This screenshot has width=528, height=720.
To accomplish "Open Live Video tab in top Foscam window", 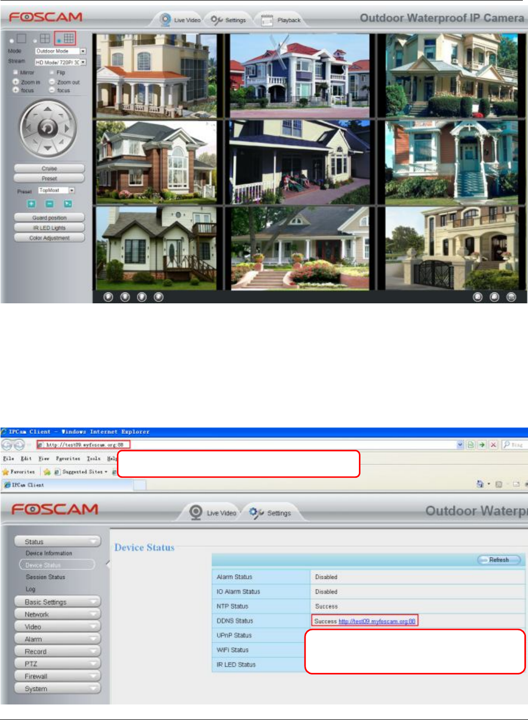I will (x=180, y=20).
